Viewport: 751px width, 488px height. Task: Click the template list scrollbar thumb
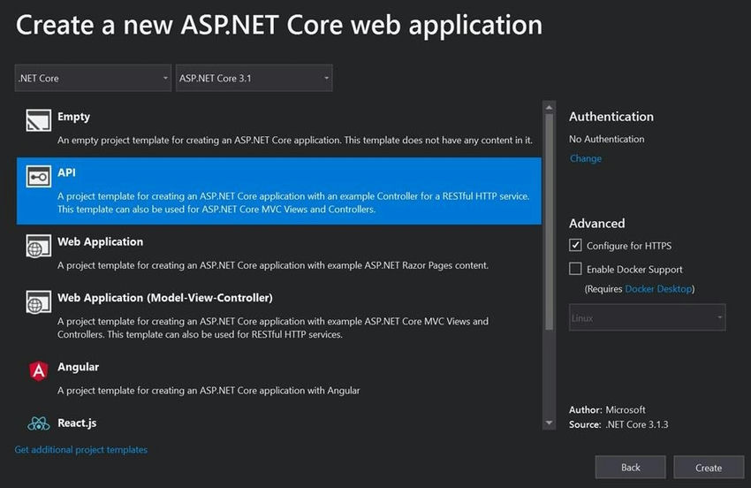(549, 222)
